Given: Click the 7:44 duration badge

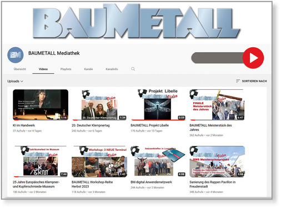Looking at the screenshot, I should pos(64,174).
